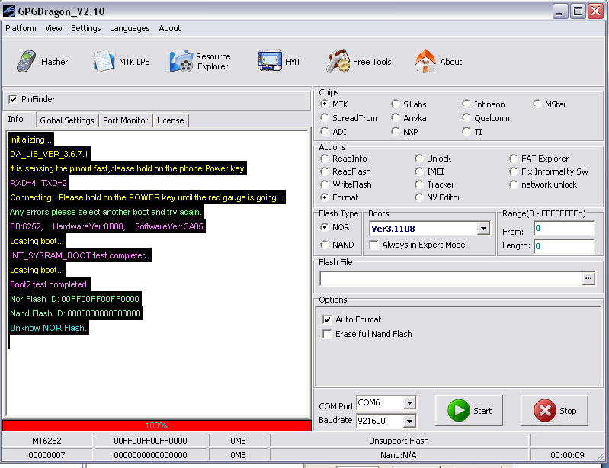Image resolution: width=609 pixels, height=468 pixels.
Task: Open the Flasher tool icon
Action: tap(26, 62)
